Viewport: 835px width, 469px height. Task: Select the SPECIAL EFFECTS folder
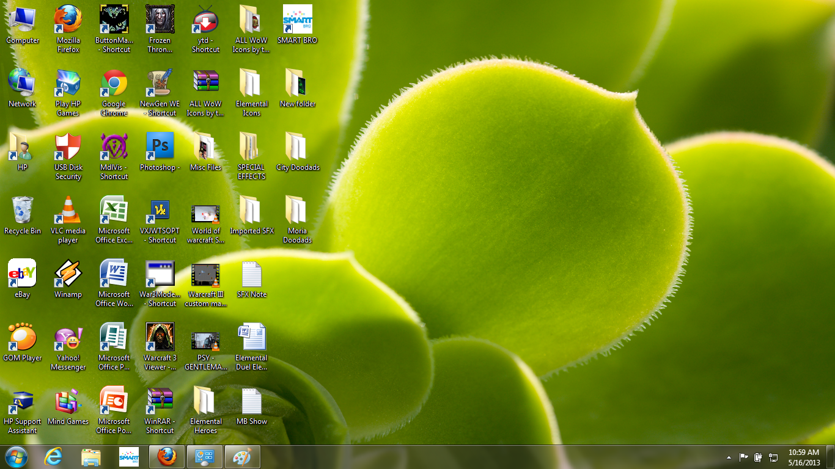click(x=252, y=156)
